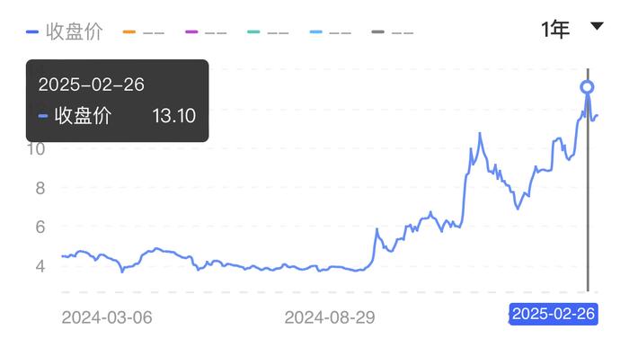629x339 pixels.
Task: Click the highlighted 2025-02-26 axis label
Action: 554,314
